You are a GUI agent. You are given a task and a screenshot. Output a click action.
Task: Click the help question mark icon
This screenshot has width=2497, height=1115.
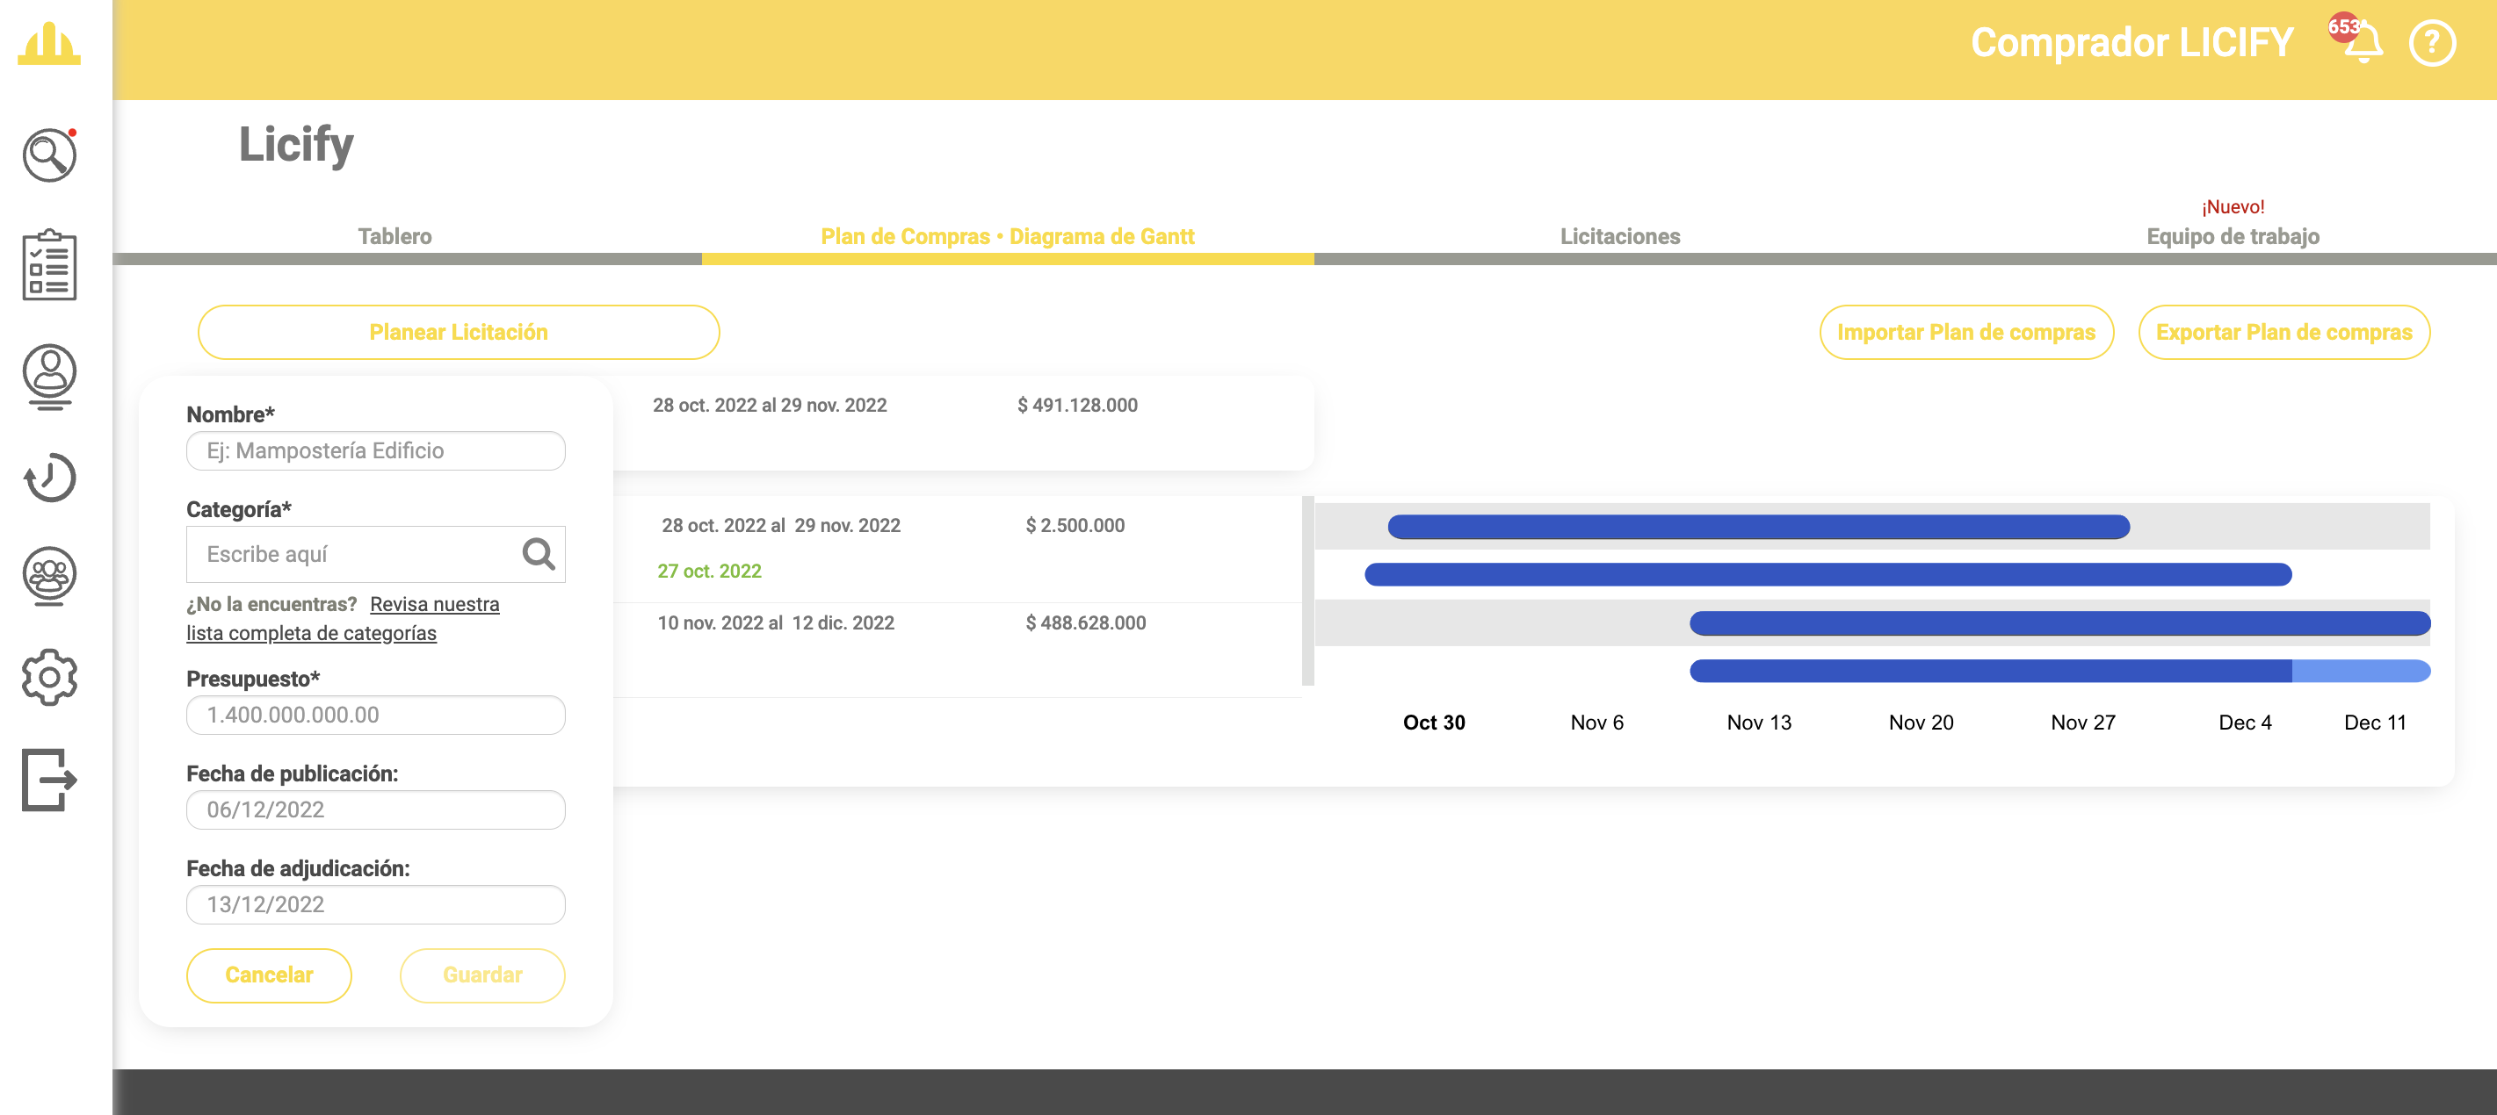click(2431, 44)
